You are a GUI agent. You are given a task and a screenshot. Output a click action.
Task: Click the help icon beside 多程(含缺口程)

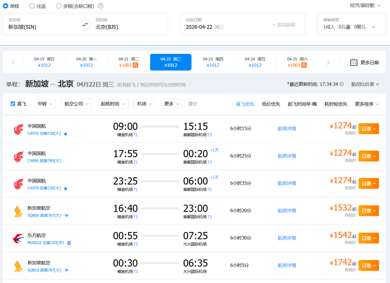click(x=101, y=6)
